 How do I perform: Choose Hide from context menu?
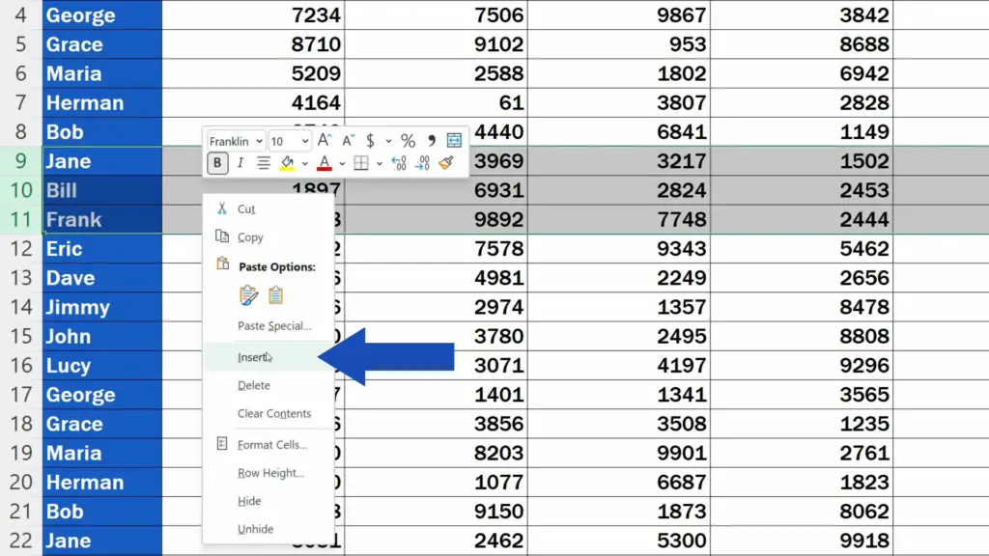[x=268, y=501]
